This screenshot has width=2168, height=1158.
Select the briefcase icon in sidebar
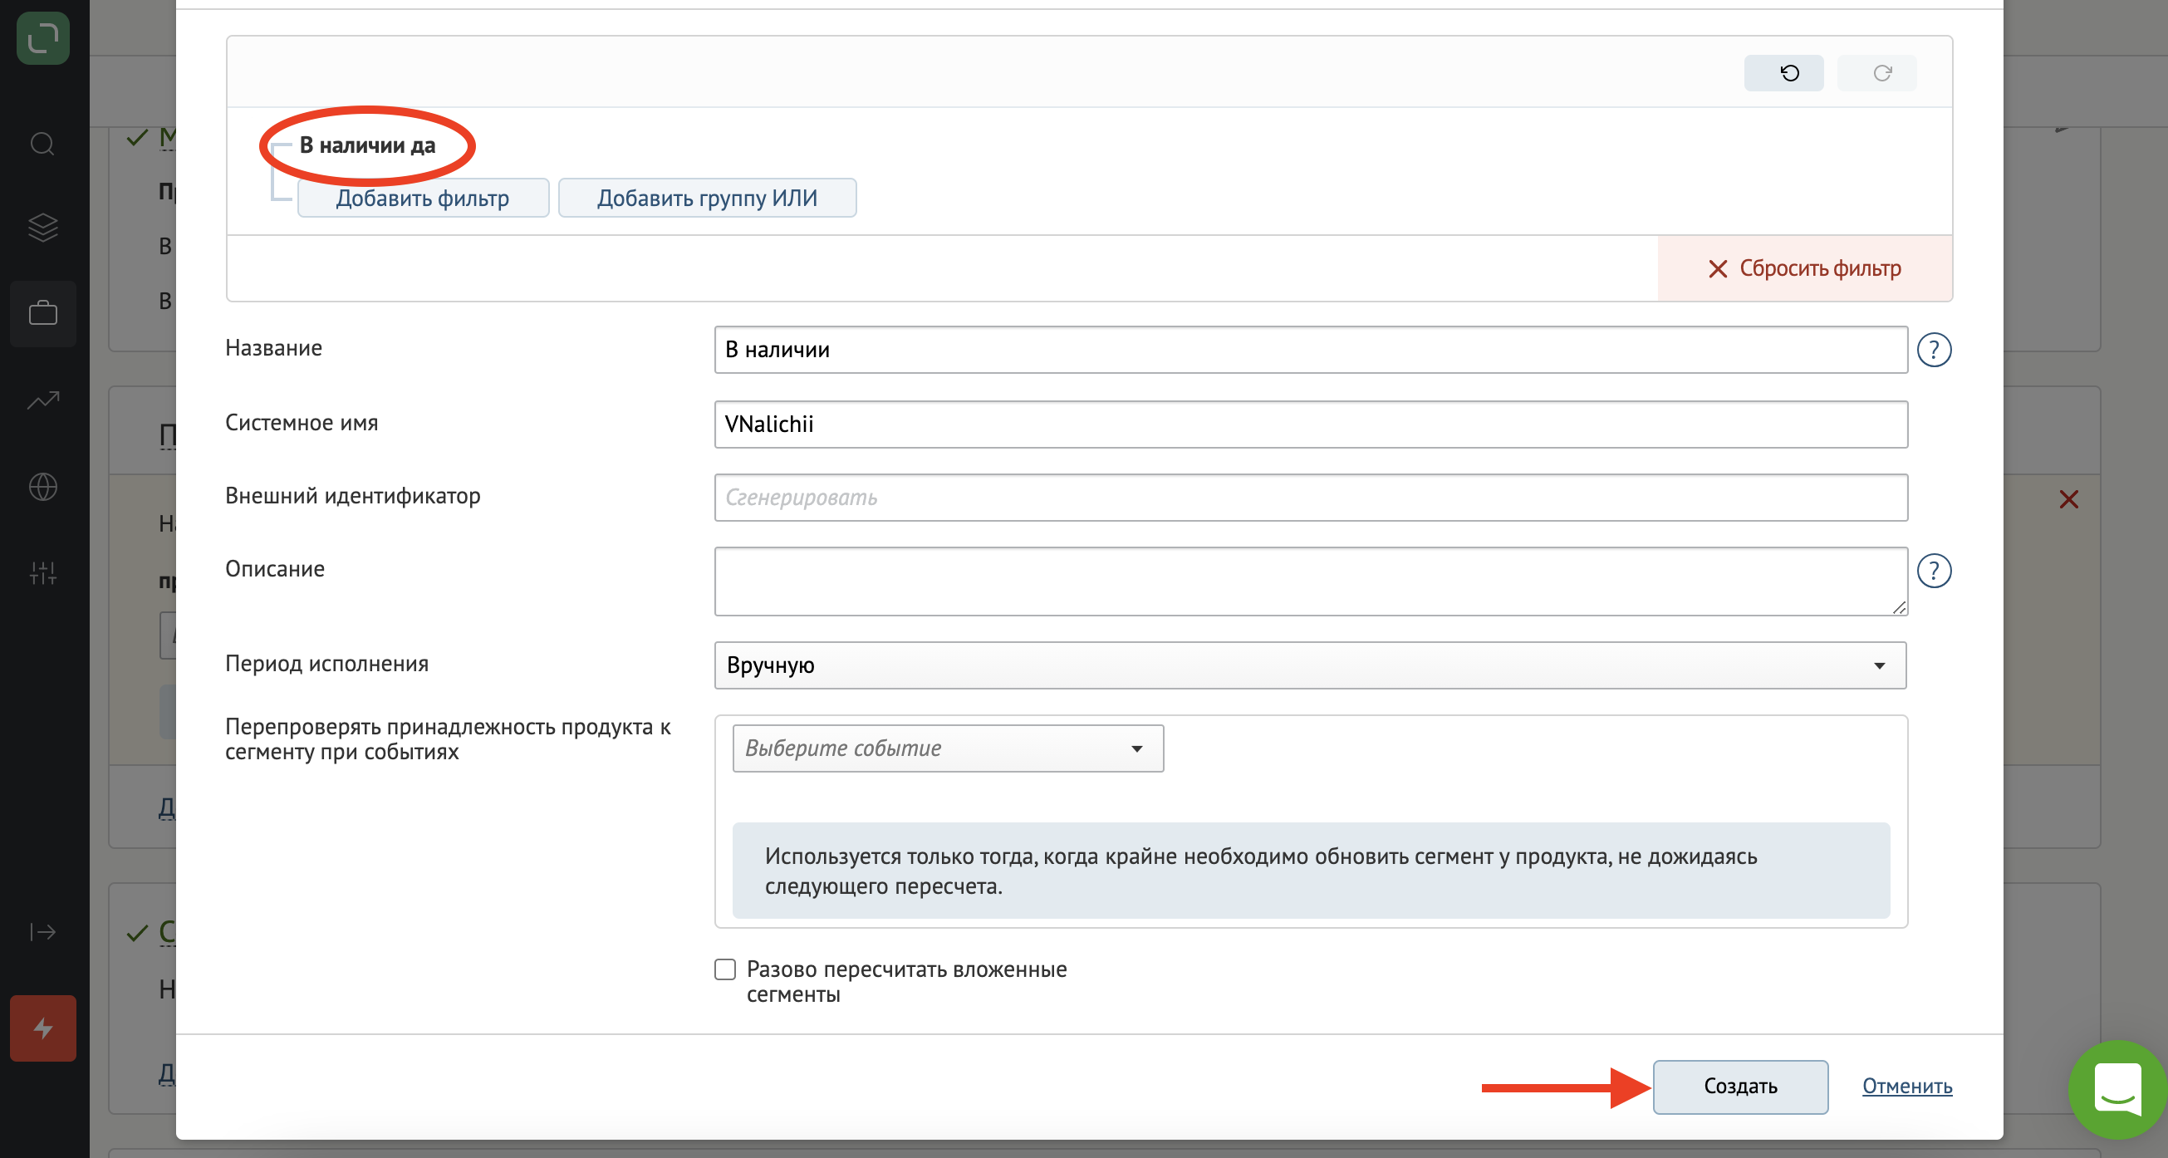(43, 313)
